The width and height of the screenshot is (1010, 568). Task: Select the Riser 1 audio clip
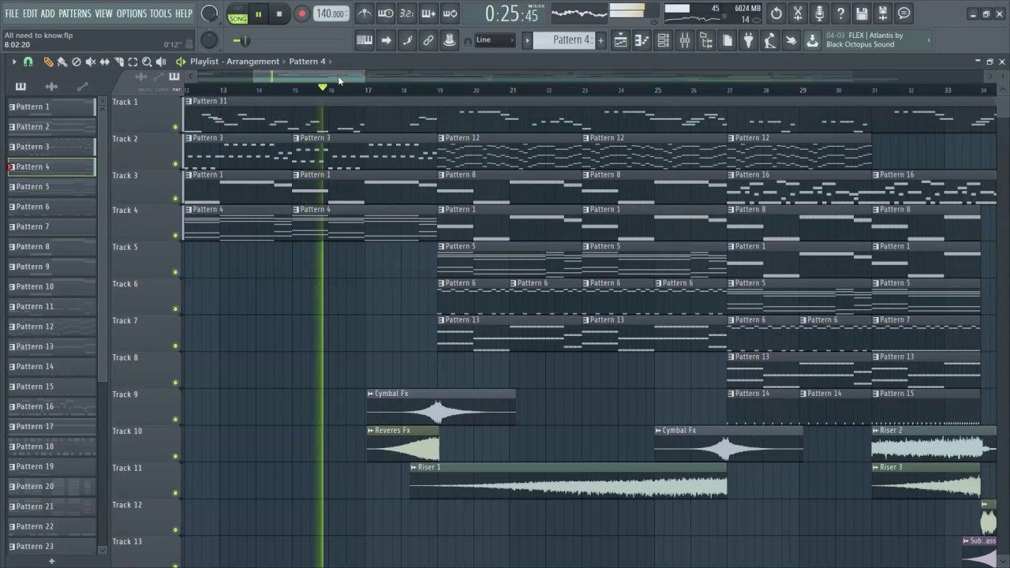(x=568, y=480)
